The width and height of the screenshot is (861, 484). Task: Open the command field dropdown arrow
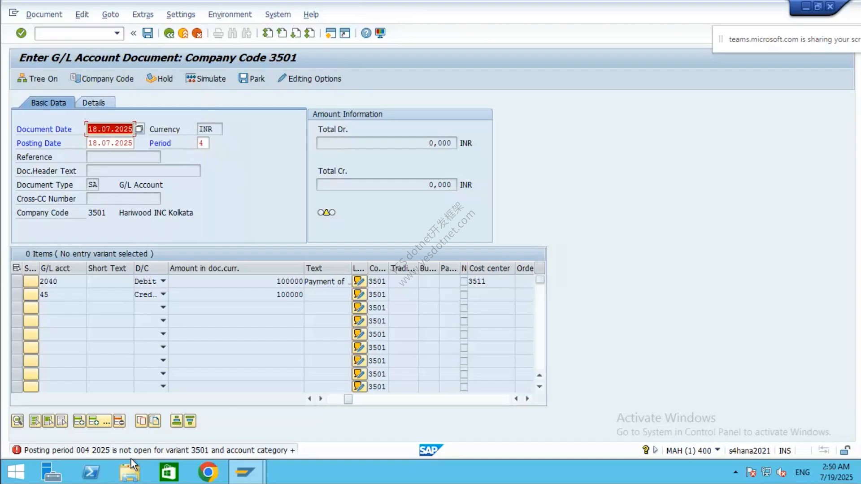point(117,33)
